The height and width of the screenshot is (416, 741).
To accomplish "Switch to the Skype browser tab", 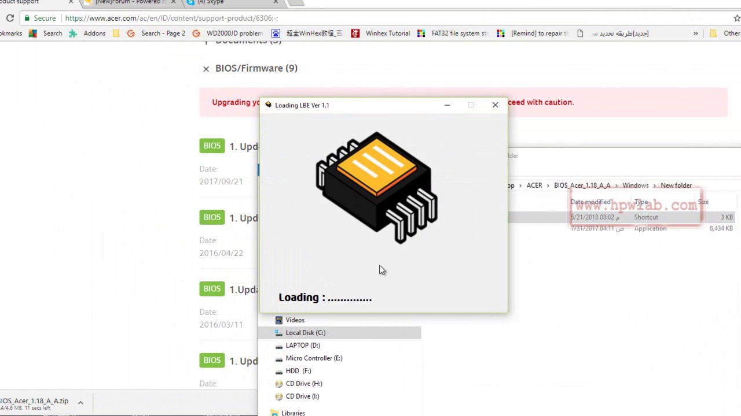I will (x=232, y=2).
